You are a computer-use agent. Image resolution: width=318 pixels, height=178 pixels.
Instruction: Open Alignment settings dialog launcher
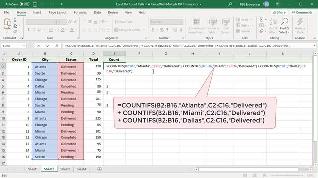146,38
